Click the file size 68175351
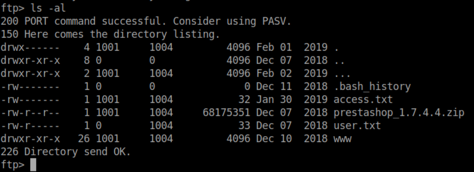Viewport: 474px width, 172px height. tap(226, 112)
